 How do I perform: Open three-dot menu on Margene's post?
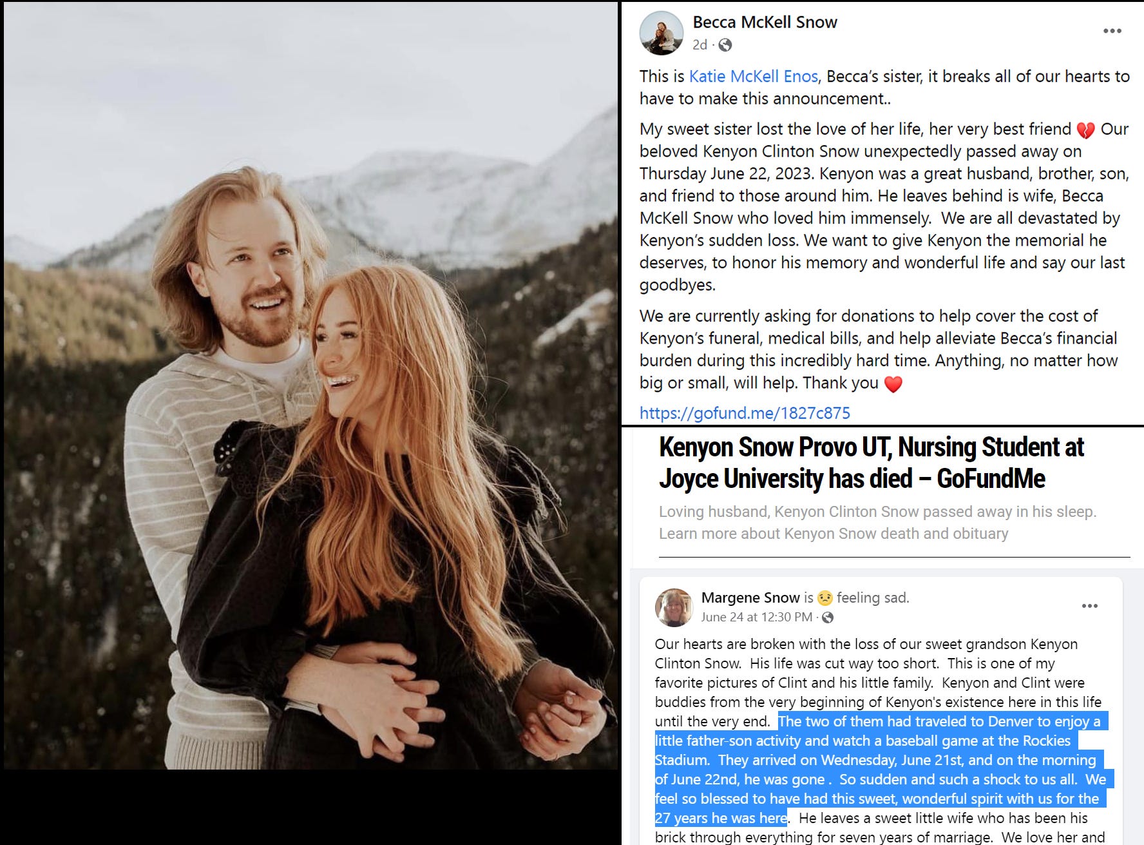[1089, 606]
